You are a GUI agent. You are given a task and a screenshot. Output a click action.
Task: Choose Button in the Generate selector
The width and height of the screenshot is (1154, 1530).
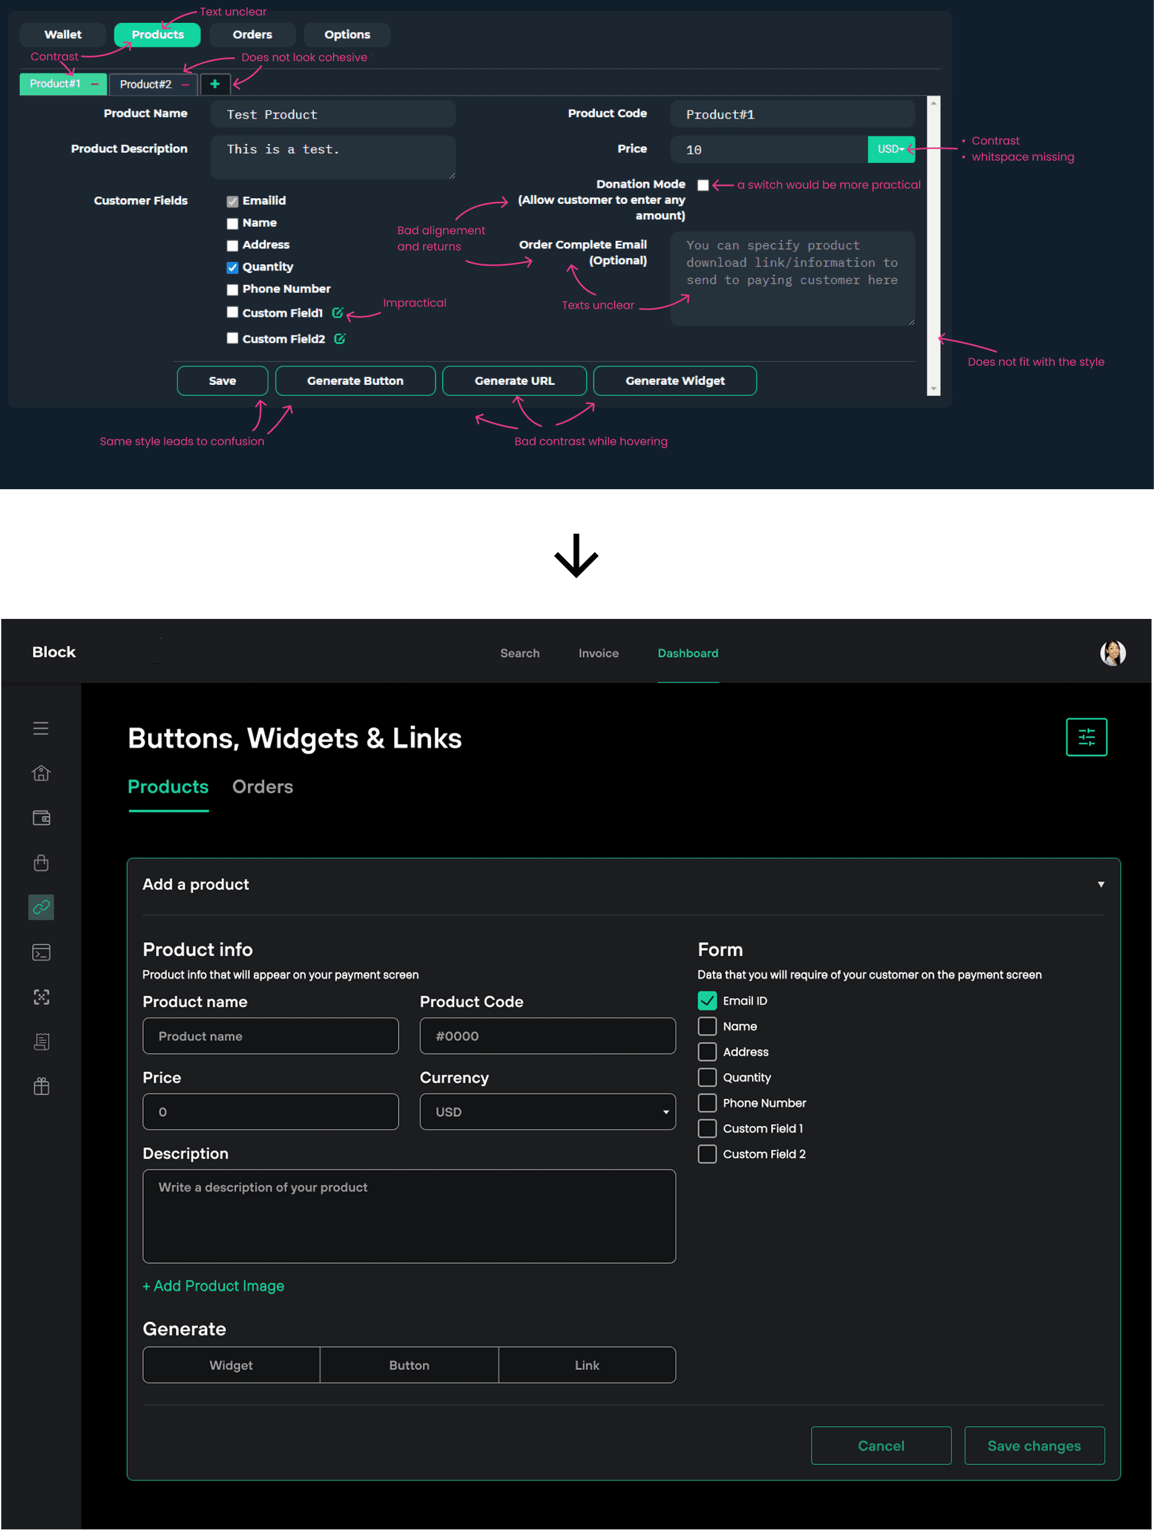409,1364
